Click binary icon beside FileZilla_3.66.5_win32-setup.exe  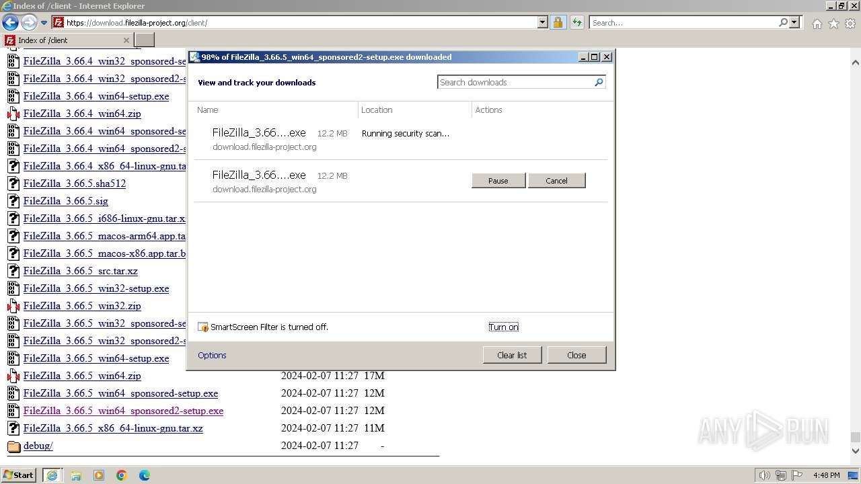13,288
